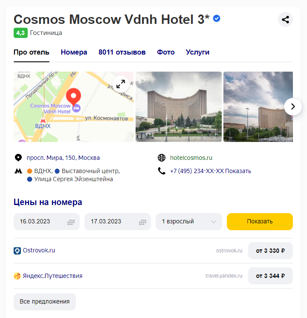Open check-in date calendar icon

(71, 222)
